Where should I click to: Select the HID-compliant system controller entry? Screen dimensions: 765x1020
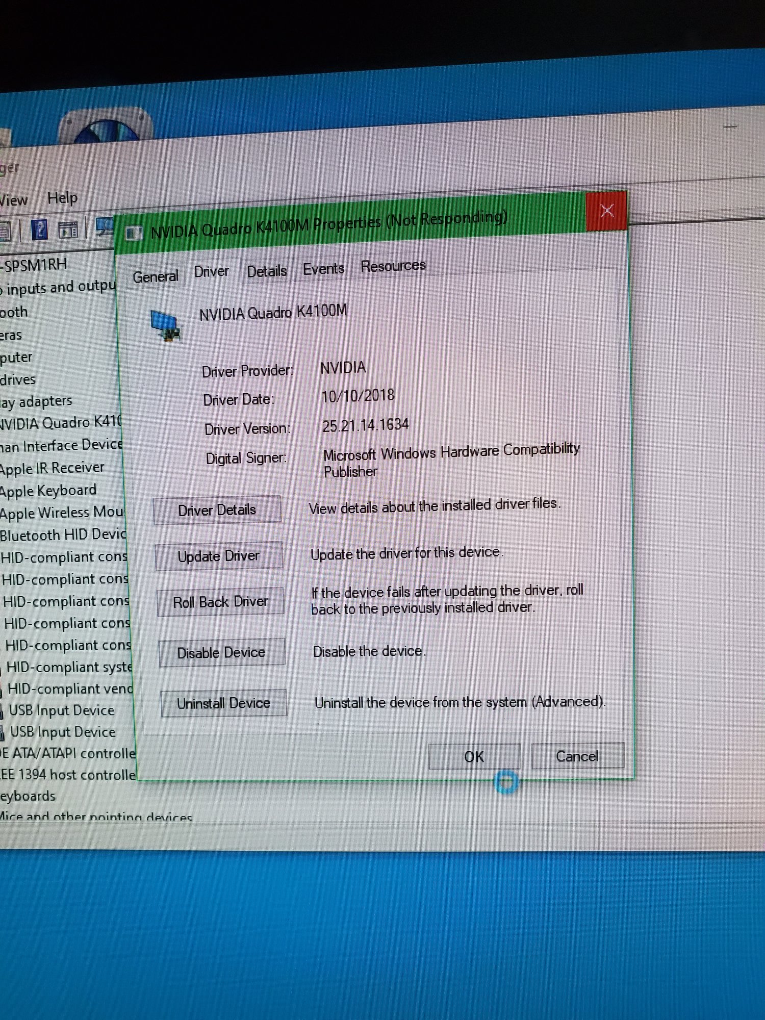point(69,667)
